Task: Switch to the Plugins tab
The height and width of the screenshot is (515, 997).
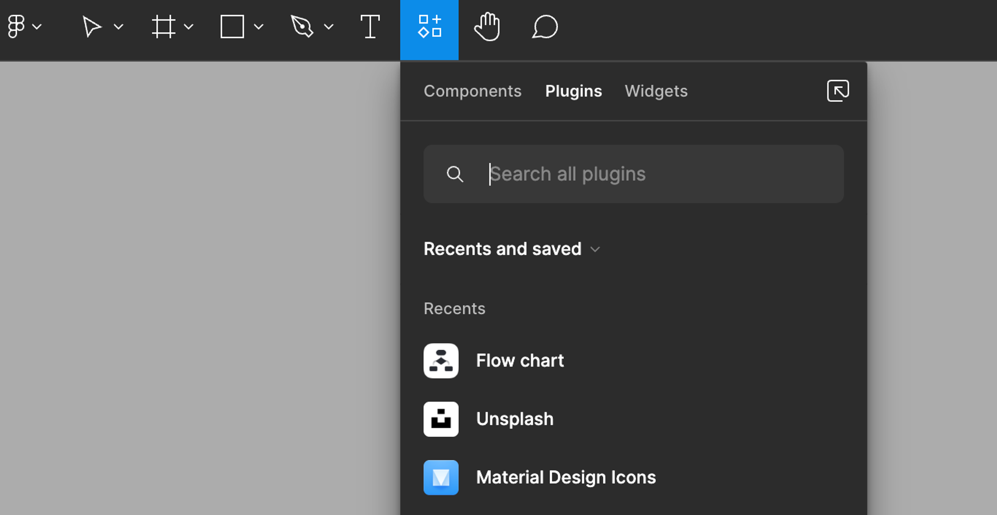Action: point(573,91)
